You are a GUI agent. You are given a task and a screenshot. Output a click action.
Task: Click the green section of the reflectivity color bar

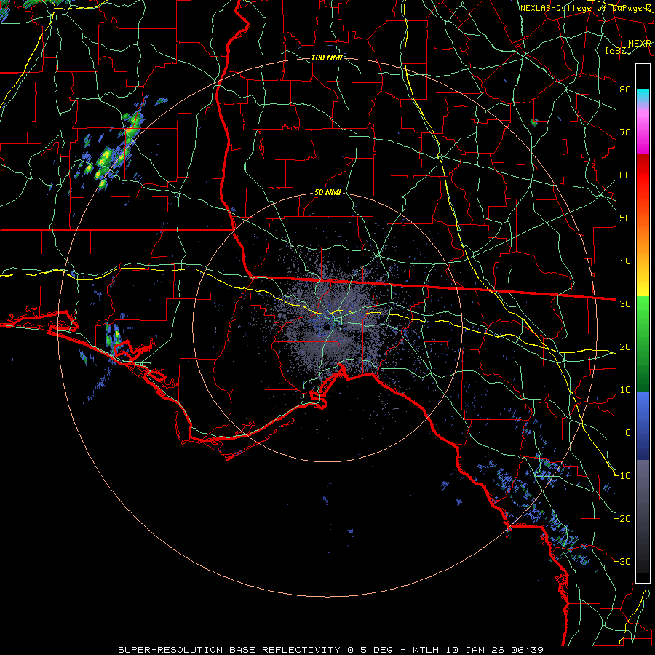click(x=643, y=344)
